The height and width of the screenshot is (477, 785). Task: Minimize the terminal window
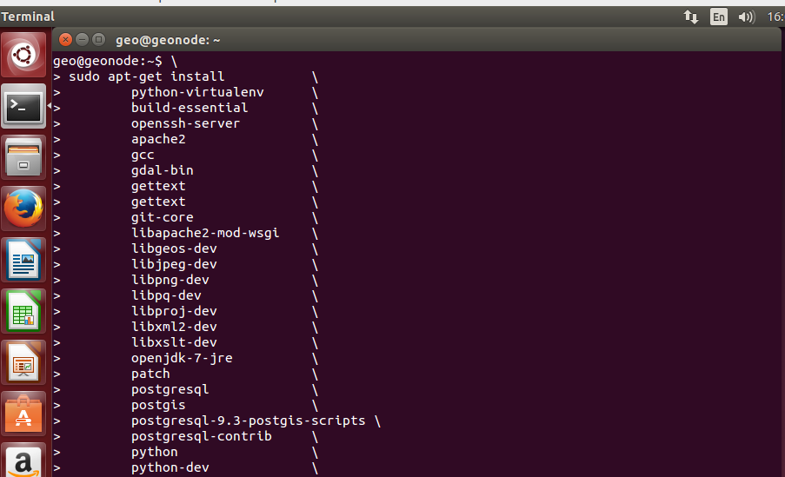tap(82, 40)
